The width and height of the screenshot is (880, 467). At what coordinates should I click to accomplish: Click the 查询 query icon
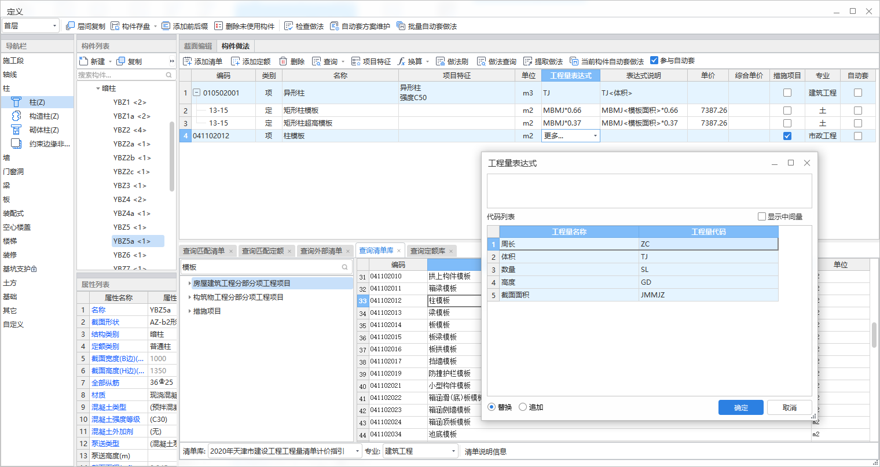(317, 61)
